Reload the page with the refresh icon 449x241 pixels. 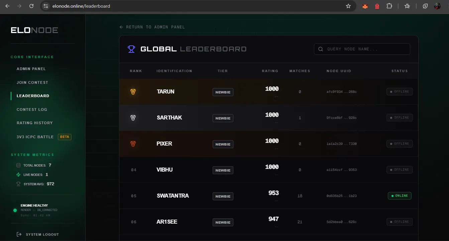click(x=31, y=6)
